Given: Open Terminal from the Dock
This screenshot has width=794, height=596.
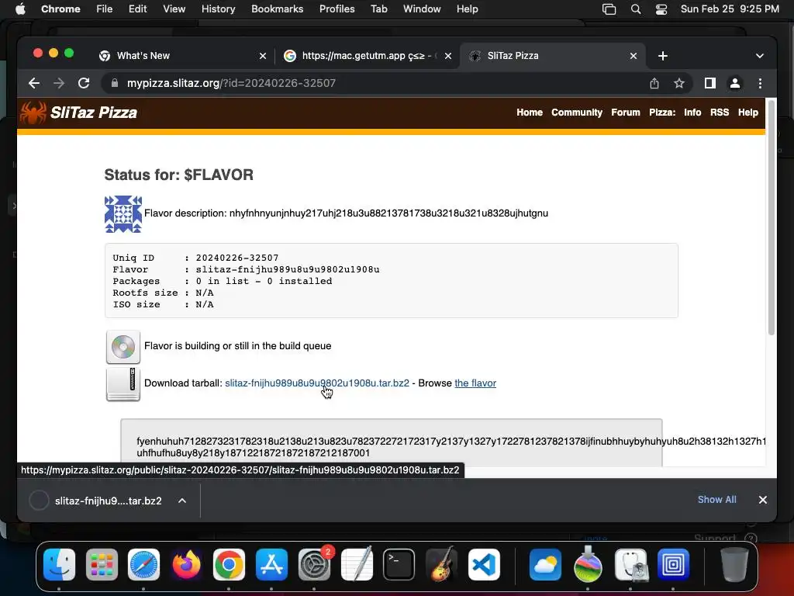Looking at the screenshot, I should point(399,564).
